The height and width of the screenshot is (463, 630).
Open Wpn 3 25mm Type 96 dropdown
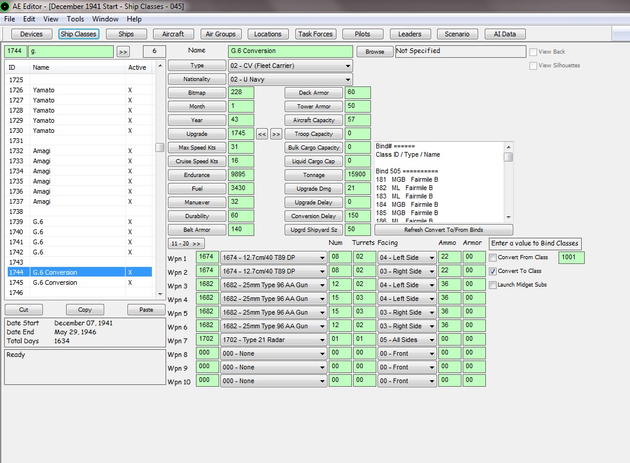273,285
